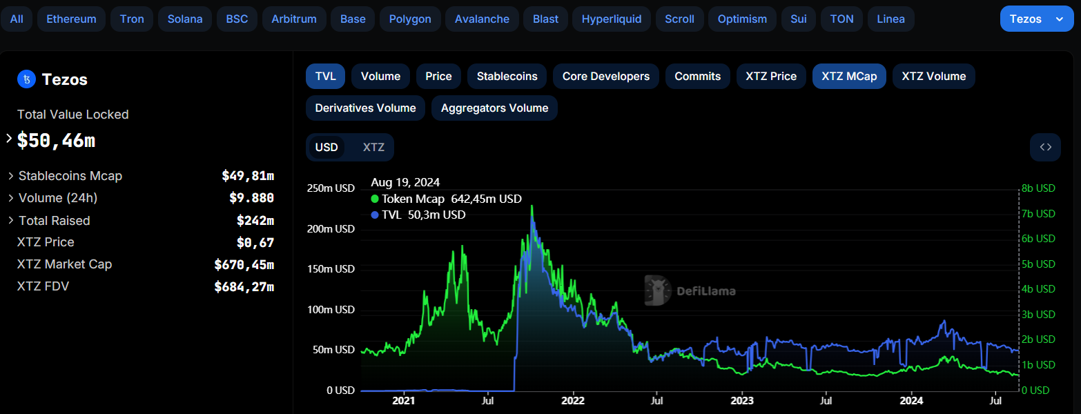Click the 8b USD right axis label
Image resolution: width=1081 pixels, height=414 pixels.
(1038, 188)
